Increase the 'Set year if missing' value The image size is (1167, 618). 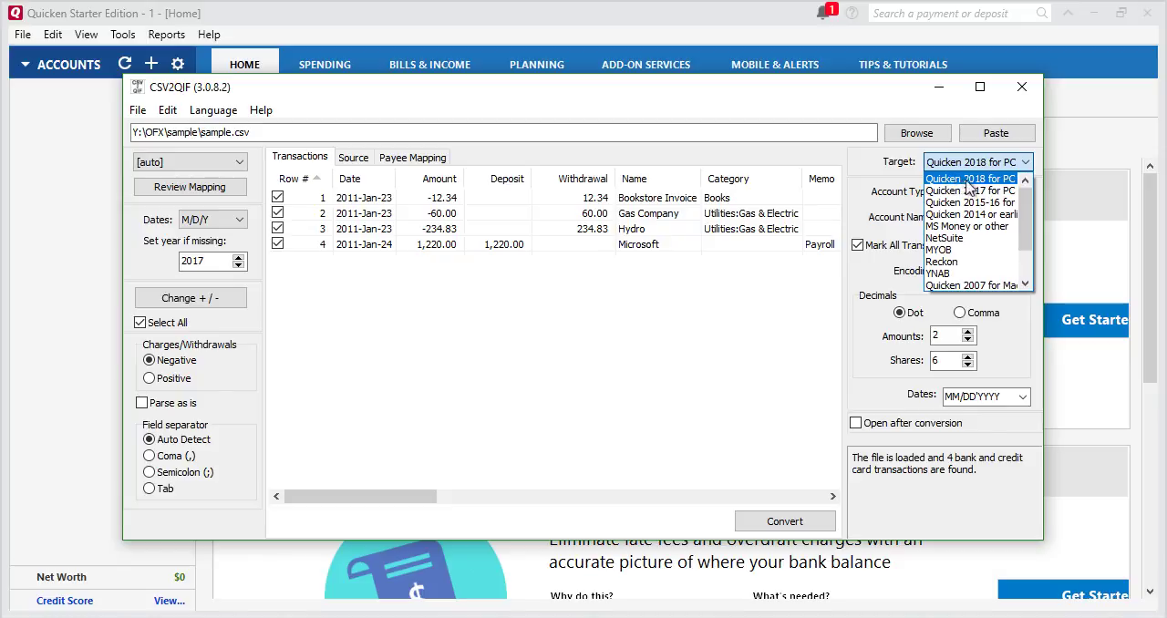click(x=239, y=257)
